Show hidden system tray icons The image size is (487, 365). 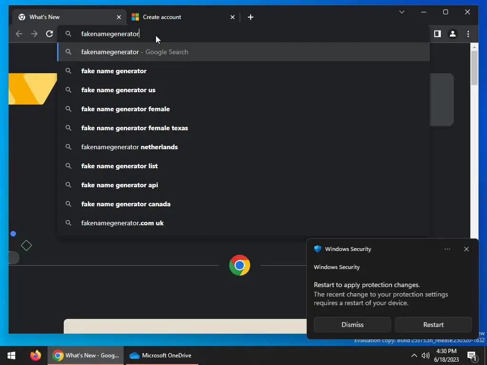[x=414, y=355]
